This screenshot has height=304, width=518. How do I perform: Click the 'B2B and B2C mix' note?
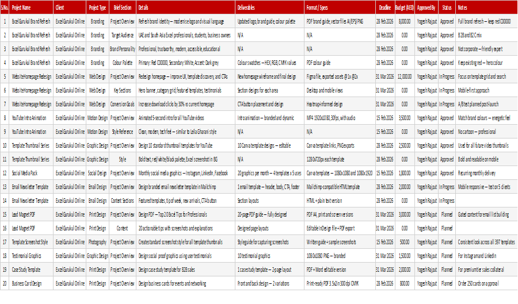[x=486, y=35]
